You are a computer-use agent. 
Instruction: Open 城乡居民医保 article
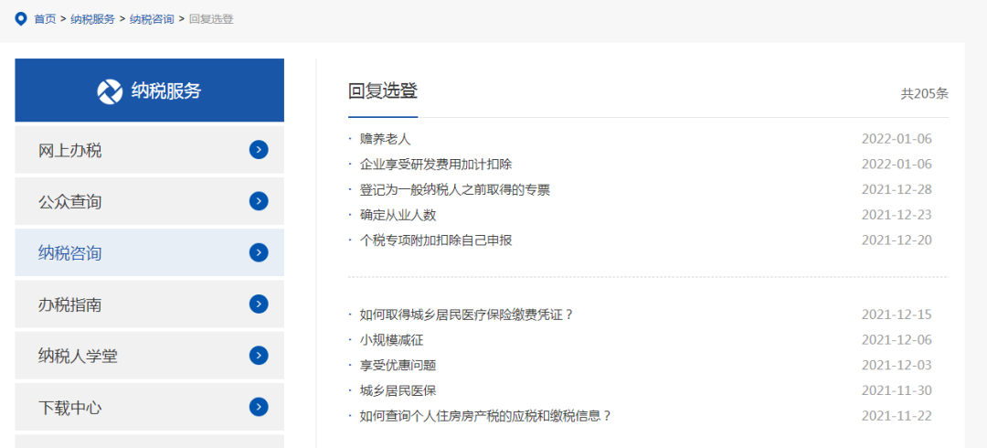pyautogui.click(x=398, y=390)
